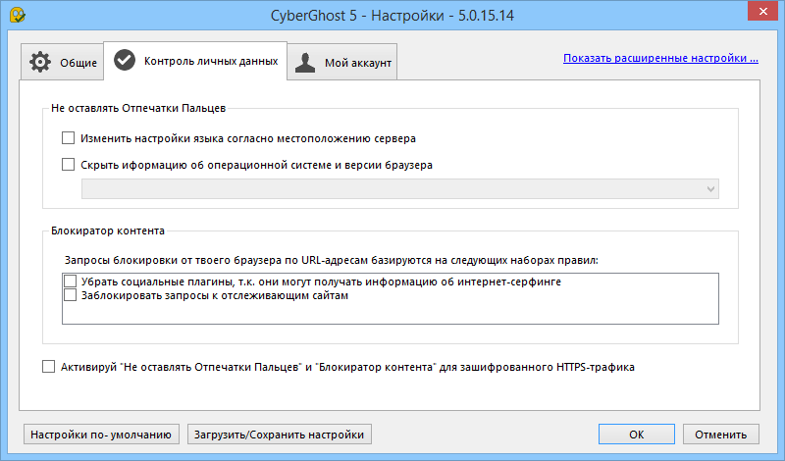This screenshot has height=461, width=785.
Task: Open Показать расширенные настройки link
Action: pos(660,58)
